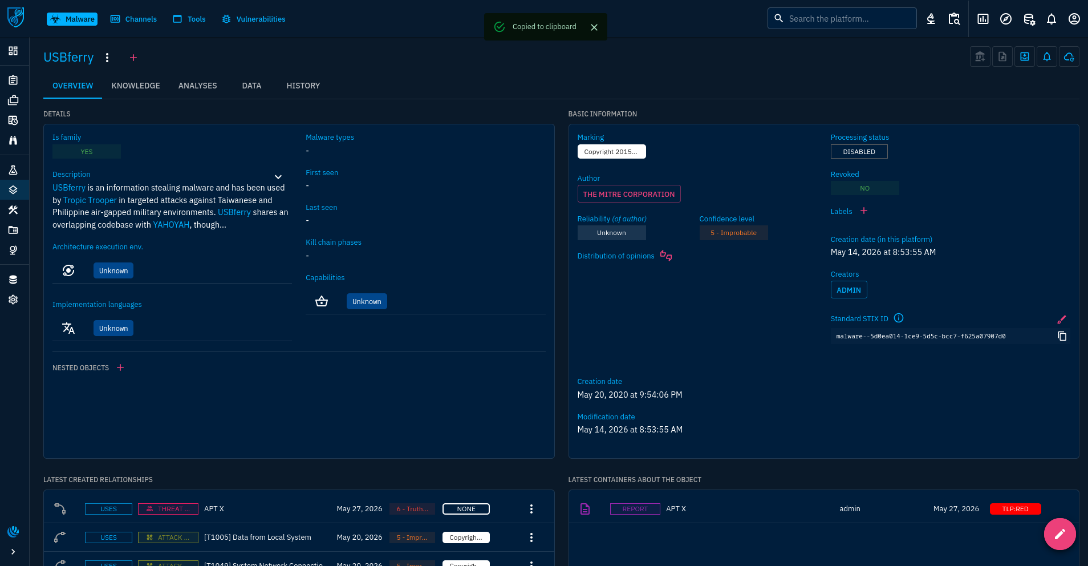The width and height of the screenshot is (1088, 566).
Task: Switch to the History tab
Action: coord(303,86)
